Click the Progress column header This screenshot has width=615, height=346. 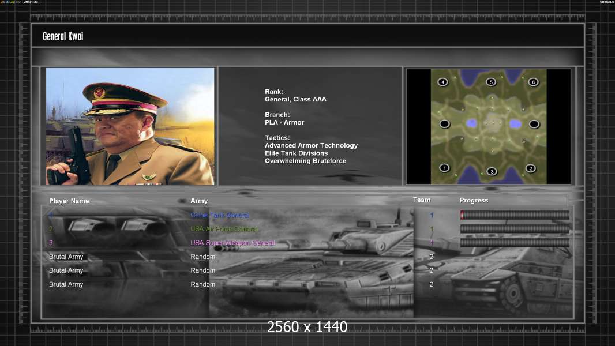coord(474,200)
